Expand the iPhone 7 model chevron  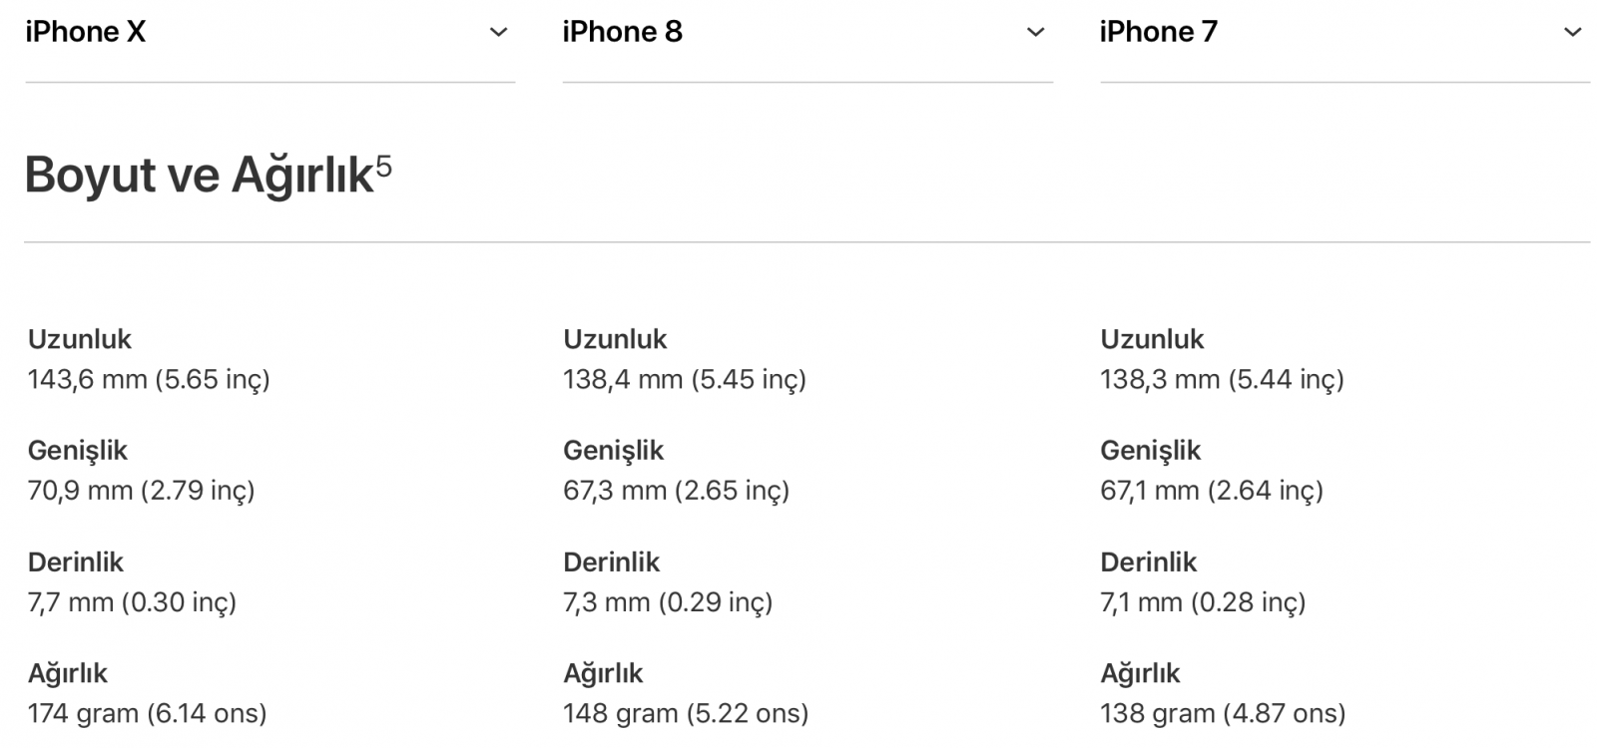(1572, 33)
